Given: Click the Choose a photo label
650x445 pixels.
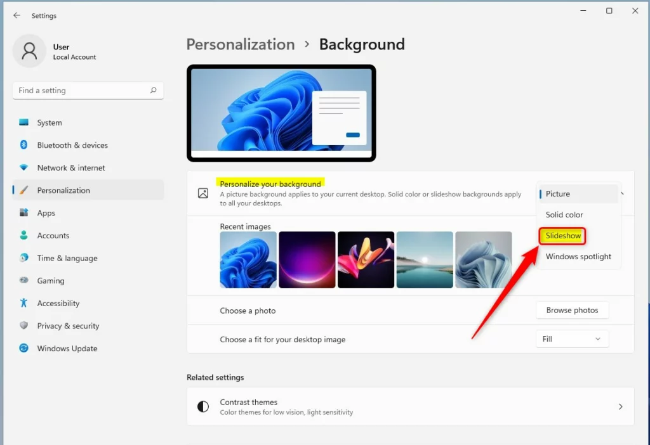Looking at the screenshot, I should [x=248, y=311].
